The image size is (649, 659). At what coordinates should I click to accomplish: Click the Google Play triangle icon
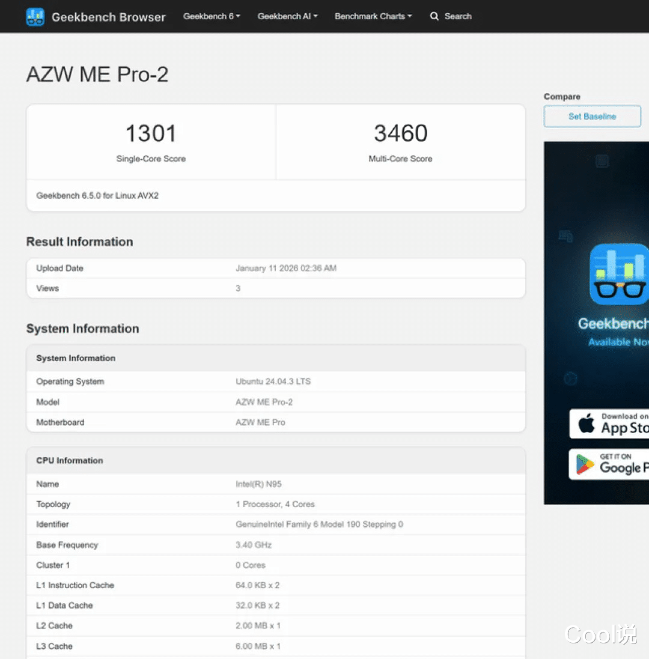coord(585,464)
